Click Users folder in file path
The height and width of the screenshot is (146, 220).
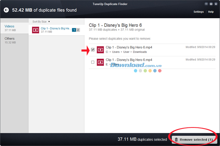pyautogui.click(x=116, y=52)
